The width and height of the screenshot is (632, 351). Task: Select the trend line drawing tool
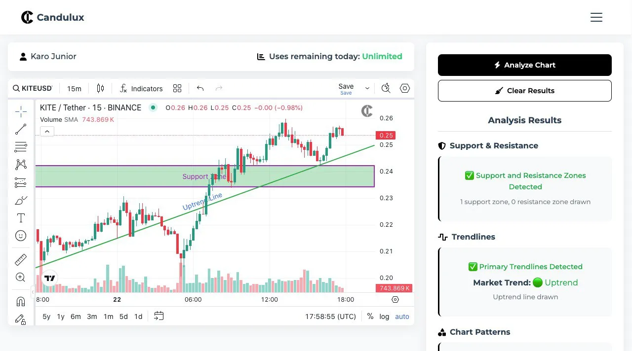pos(21,129)
